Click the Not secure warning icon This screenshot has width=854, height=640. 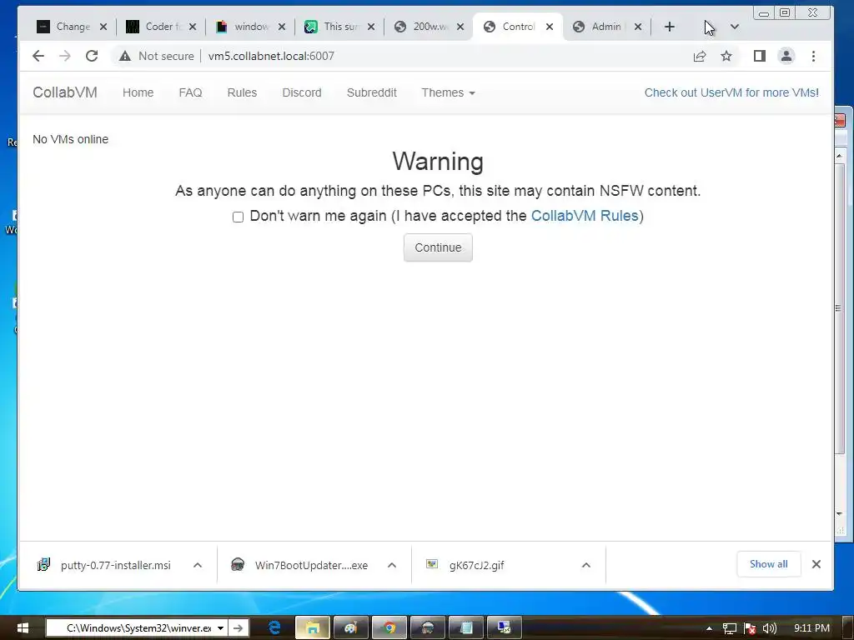125,56
